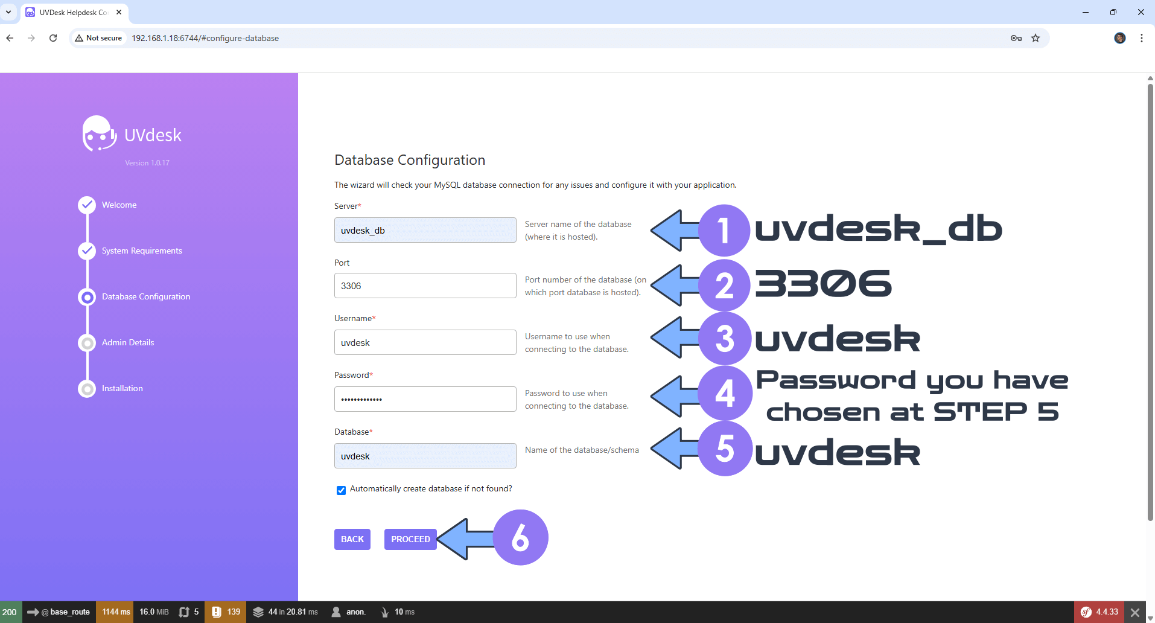Open the Chrome three-dot menu

[x=1142, y=38]
